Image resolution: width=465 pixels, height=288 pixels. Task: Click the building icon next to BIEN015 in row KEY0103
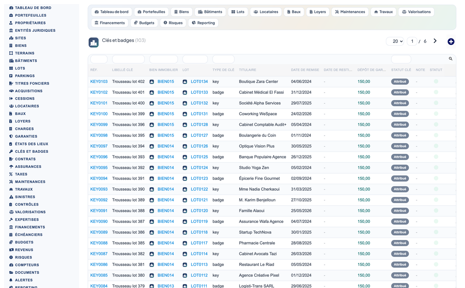152,82
